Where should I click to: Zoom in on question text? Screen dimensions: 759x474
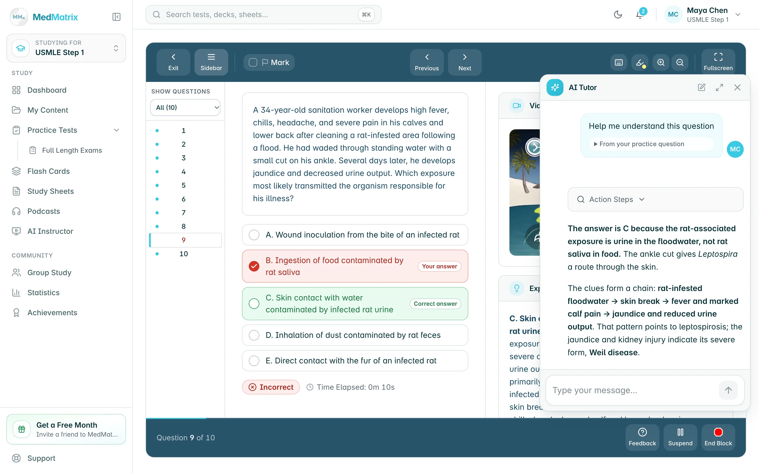click(661, 62)
